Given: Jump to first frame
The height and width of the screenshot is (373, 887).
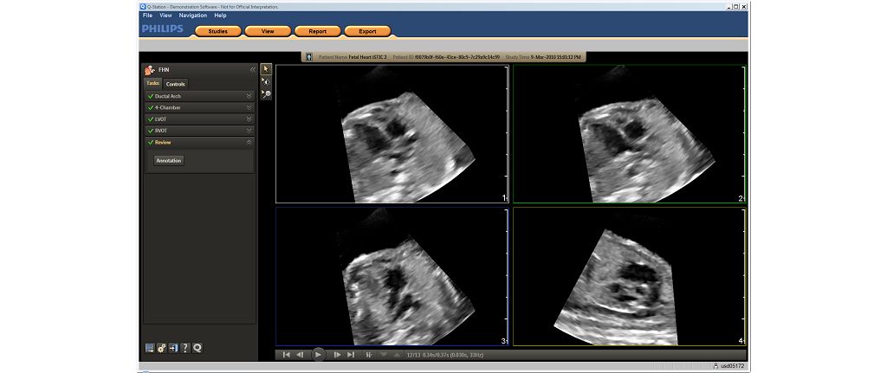Looking at the screenshot, I should (x=286, y=355).
